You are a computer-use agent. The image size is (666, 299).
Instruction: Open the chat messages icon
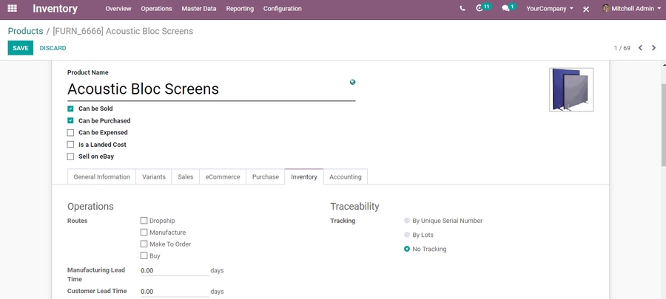click(506, 9)
